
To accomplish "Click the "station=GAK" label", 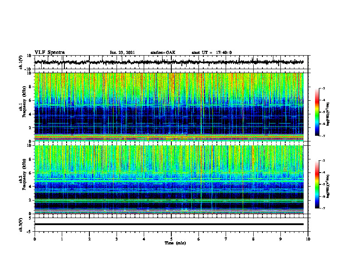I will (x=163, y=53).
